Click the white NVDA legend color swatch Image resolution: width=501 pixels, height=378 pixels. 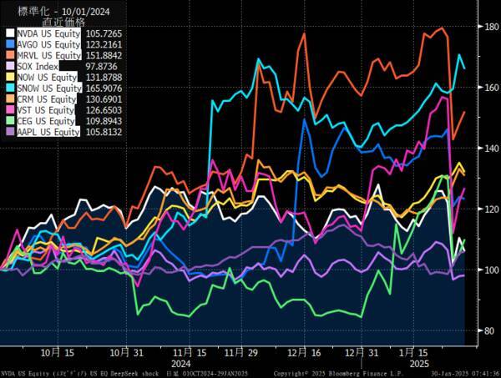11,33
